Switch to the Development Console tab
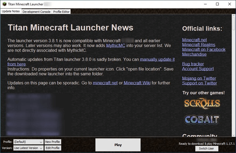 (36, 12)
